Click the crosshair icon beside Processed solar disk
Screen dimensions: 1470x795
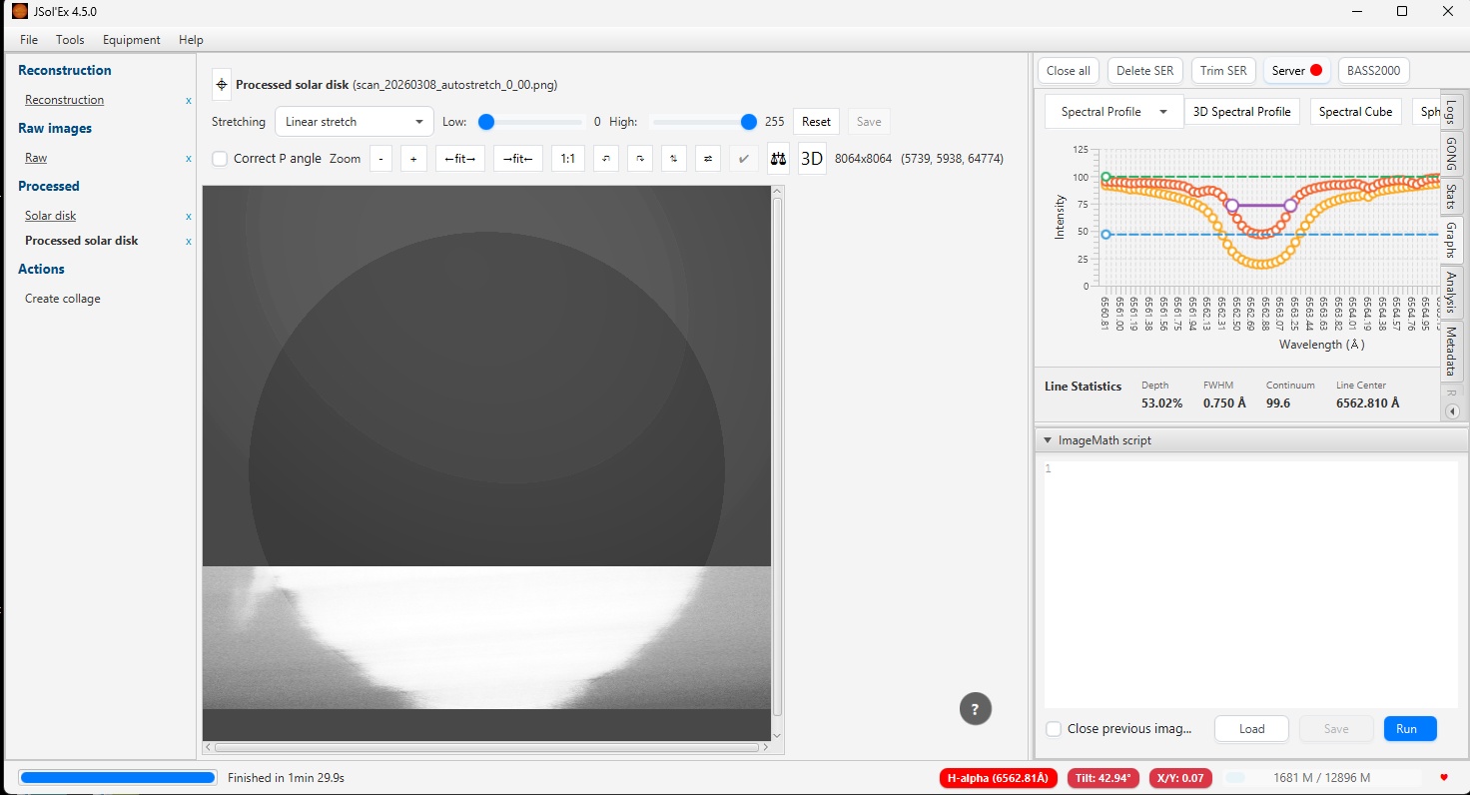(x=222, y=85)
